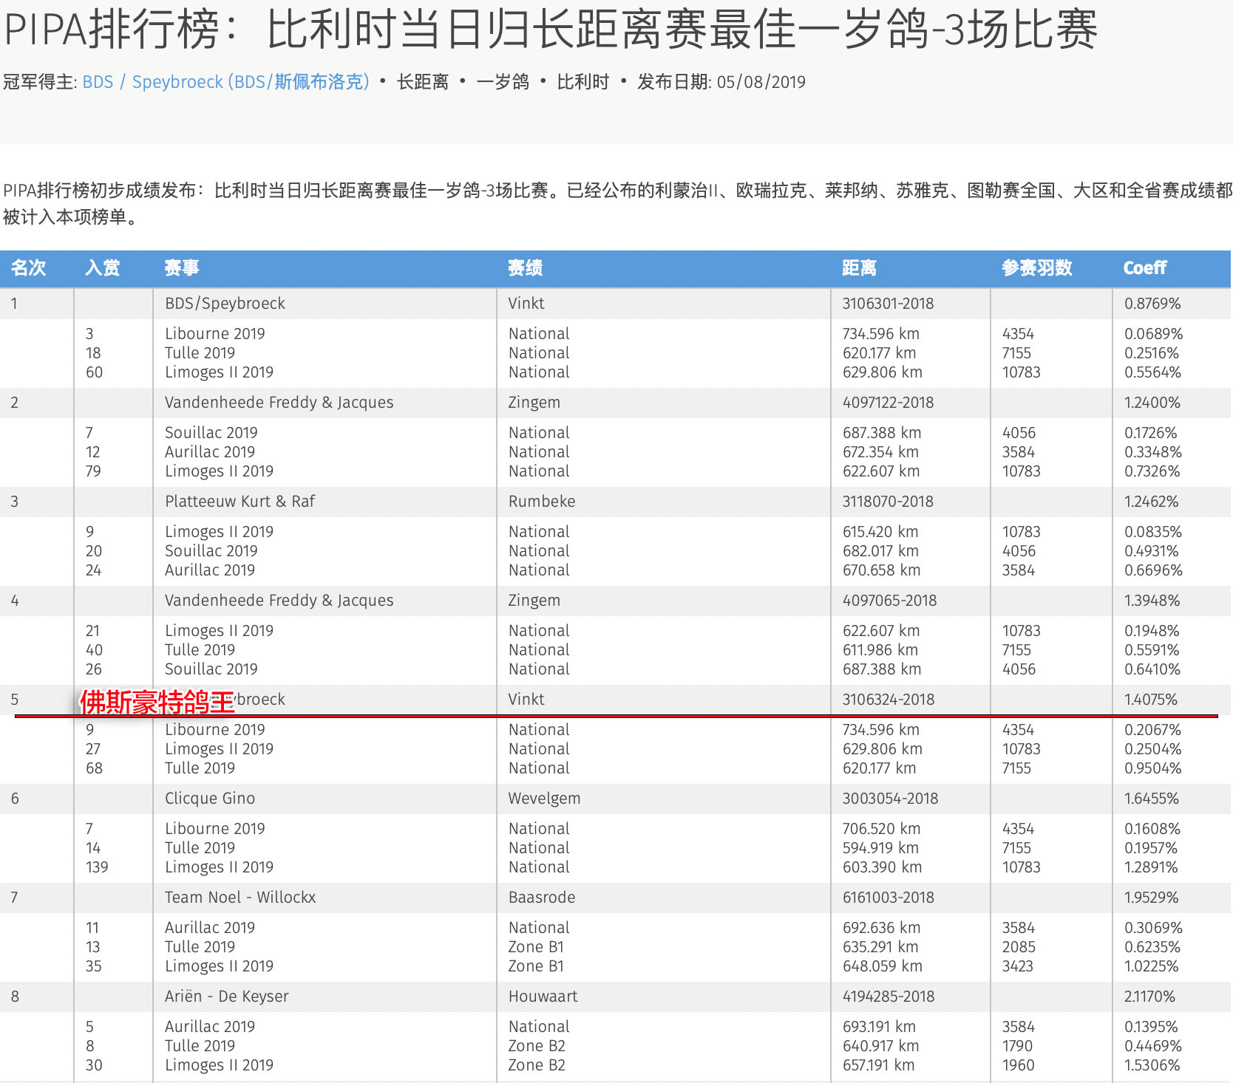Viewport: 1233px width, 1083px height.
Task: Select ring number 3003054-2018
Action: tap(890, 799)
